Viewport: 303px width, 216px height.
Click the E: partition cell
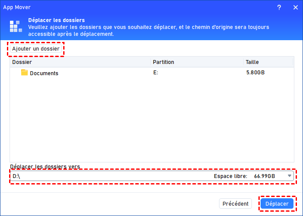click(155, 73)
